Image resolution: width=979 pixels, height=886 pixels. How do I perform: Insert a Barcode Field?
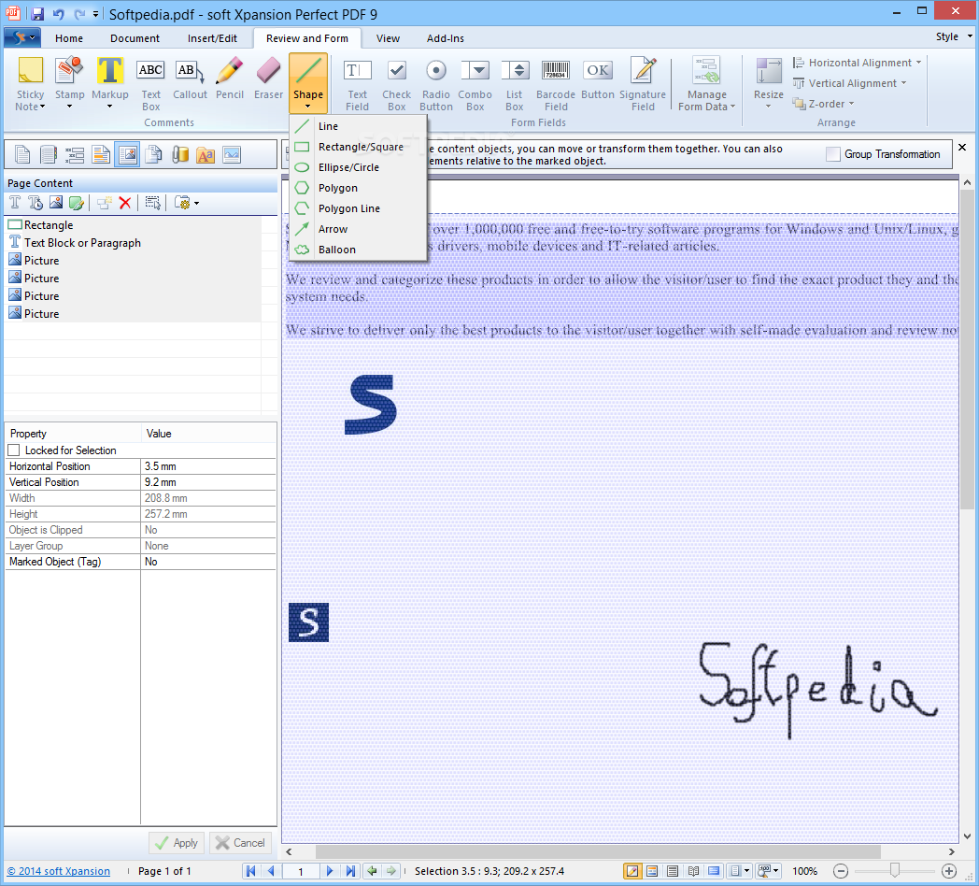(556, 82)
